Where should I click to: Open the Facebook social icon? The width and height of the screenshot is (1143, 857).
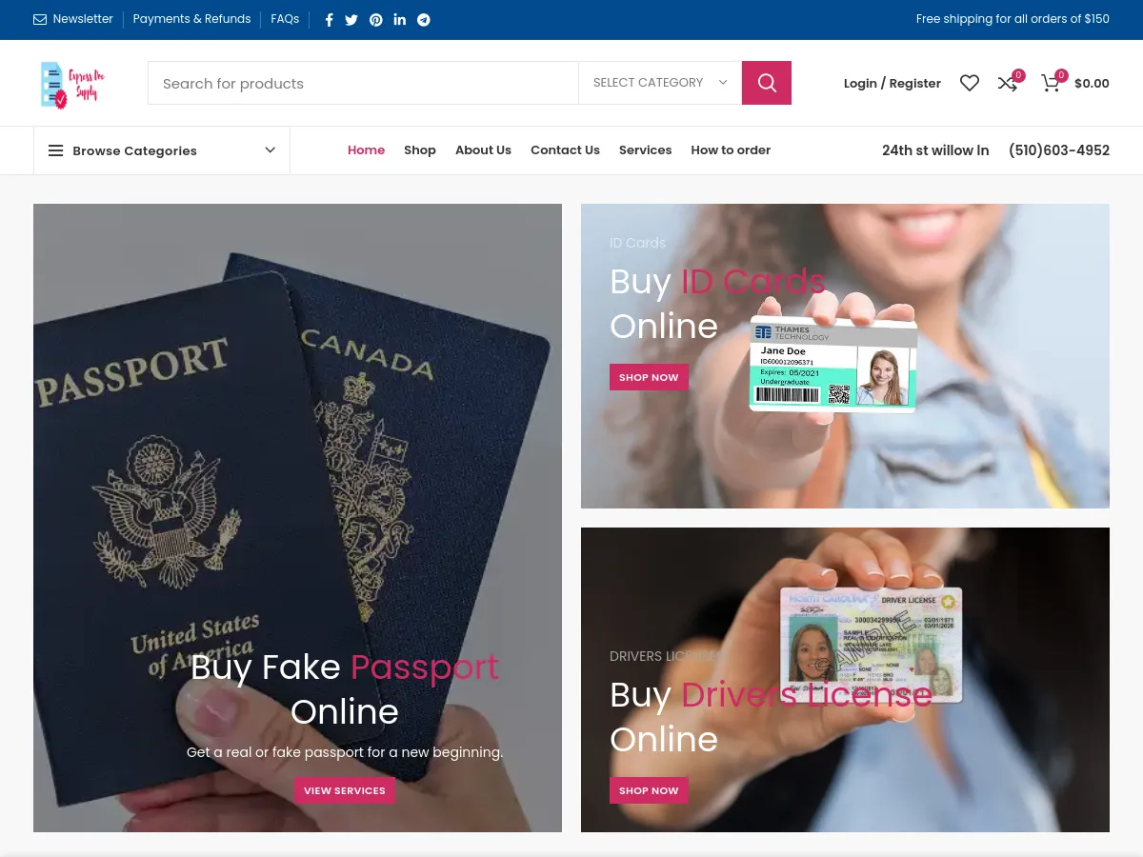point(330,20)
